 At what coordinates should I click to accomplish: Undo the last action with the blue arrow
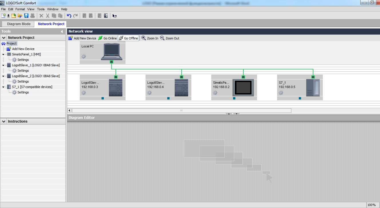tap(69, 16)
